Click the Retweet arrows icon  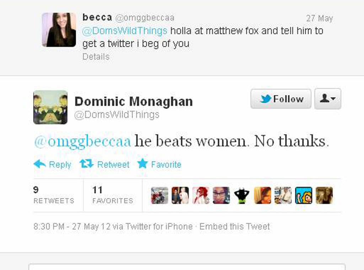[x=86, y=164]
